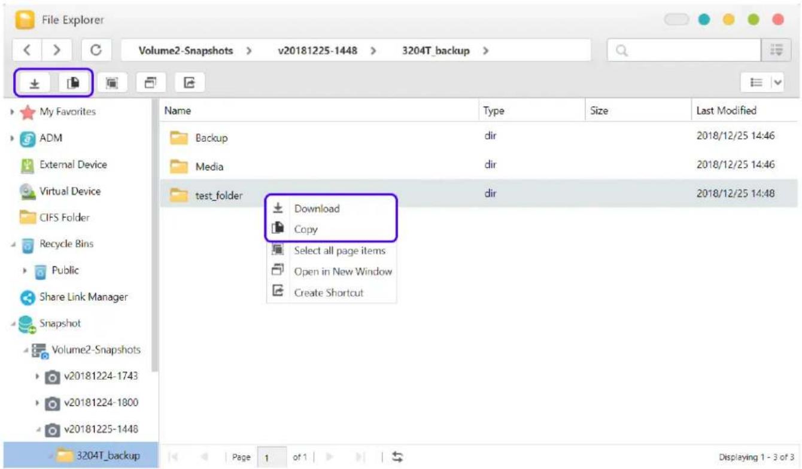Click v20181225-1448 in the breadcrumb path

coord(317,51)
